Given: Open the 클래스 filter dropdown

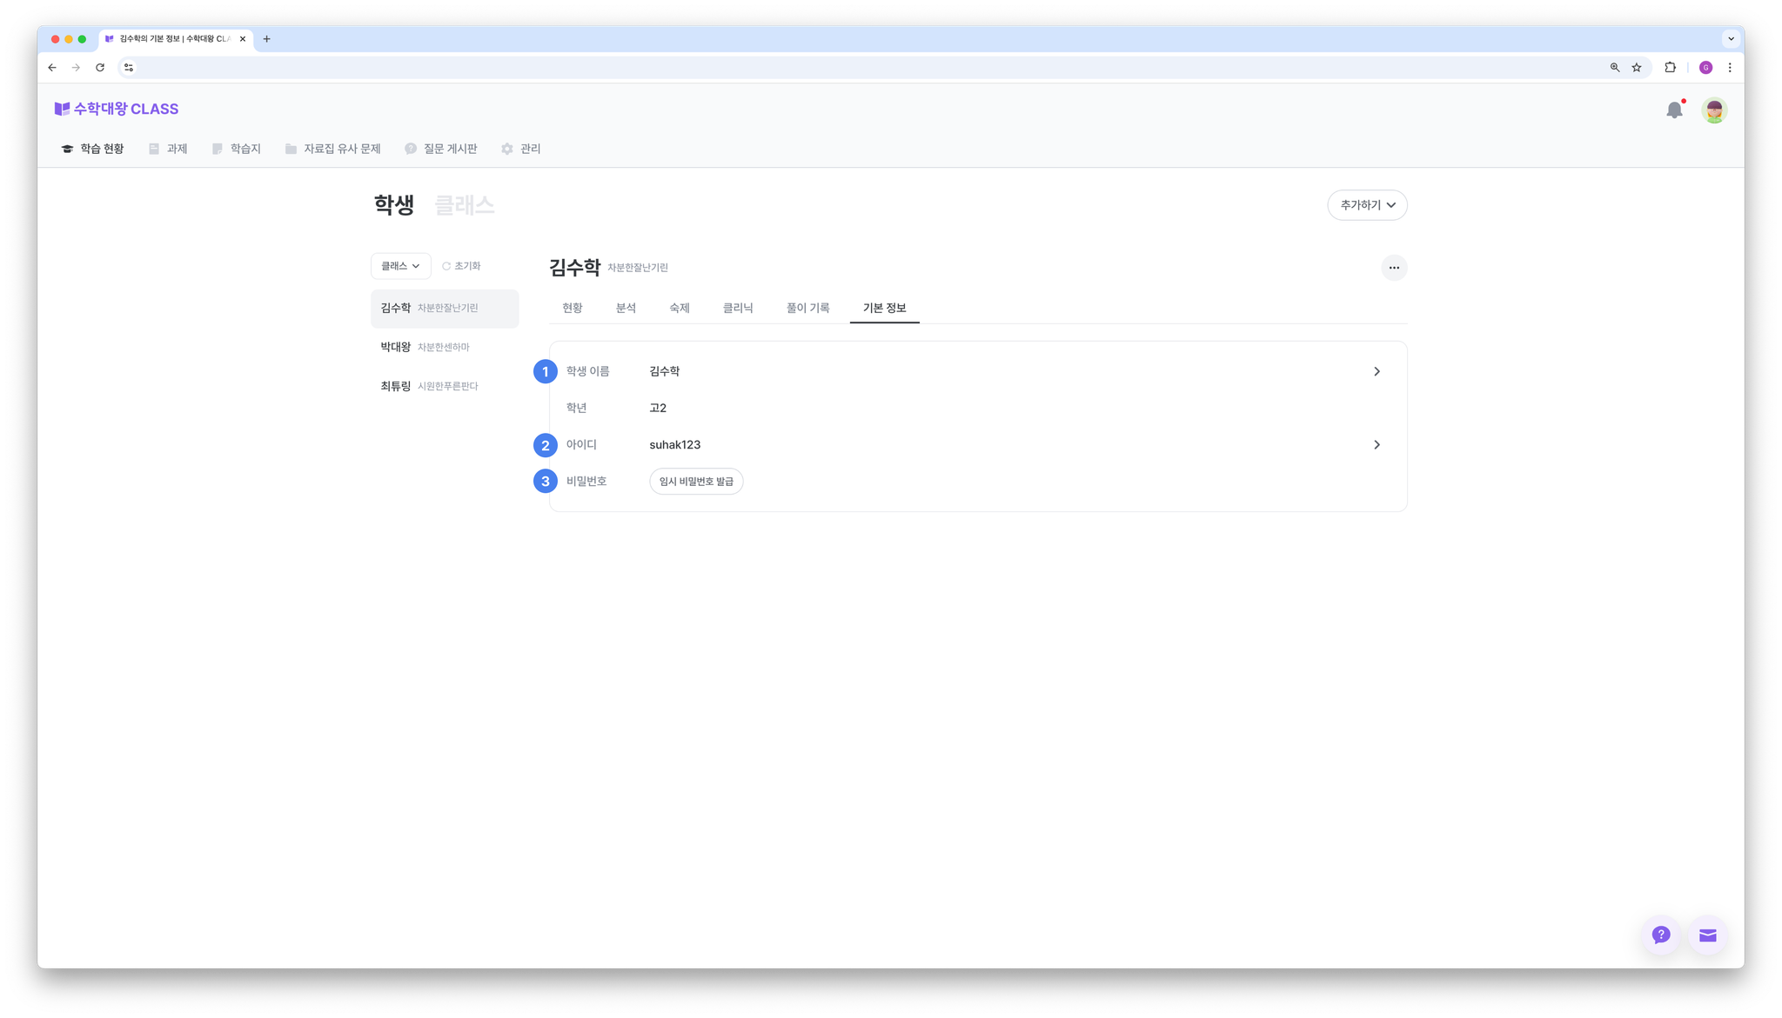Looking at the screenshot, I should point(400,266).
